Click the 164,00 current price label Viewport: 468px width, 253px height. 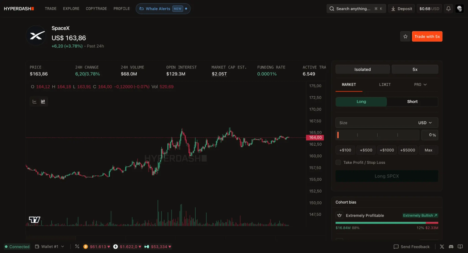point(314,137)
